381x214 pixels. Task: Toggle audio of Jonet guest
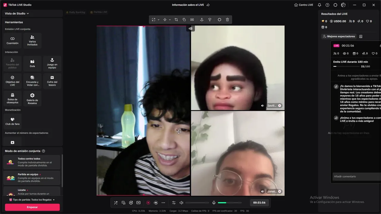coord(263,191)
